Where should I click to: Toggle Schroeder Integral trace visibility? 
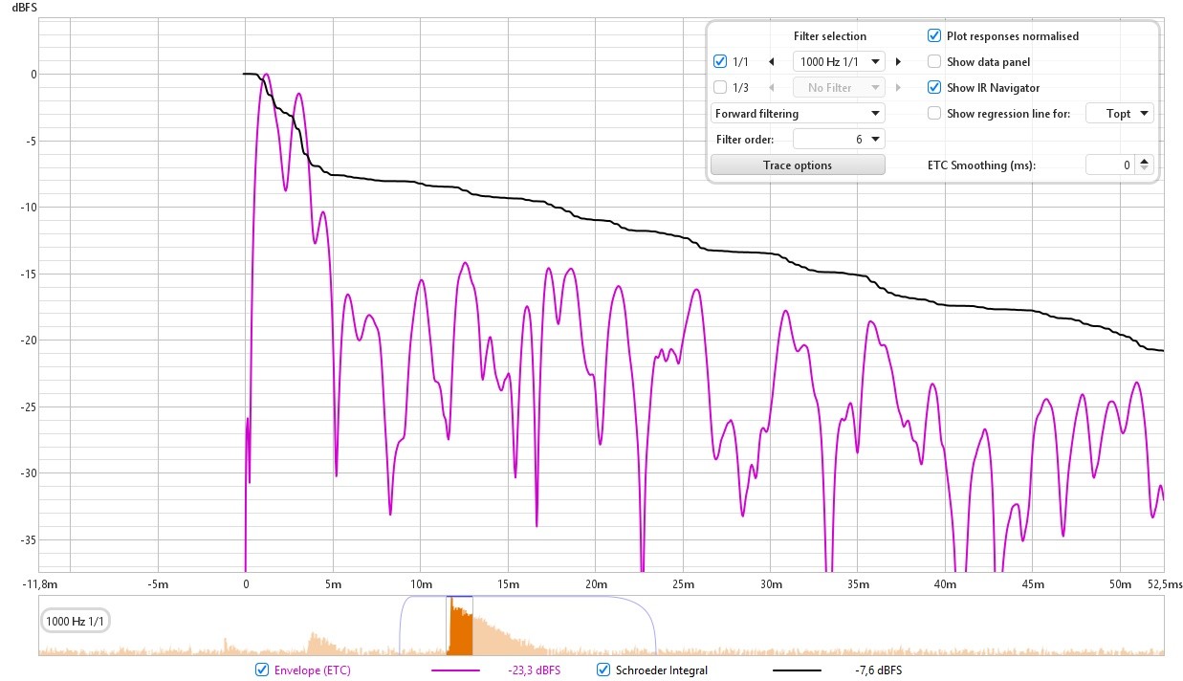(x=603, y=670)
